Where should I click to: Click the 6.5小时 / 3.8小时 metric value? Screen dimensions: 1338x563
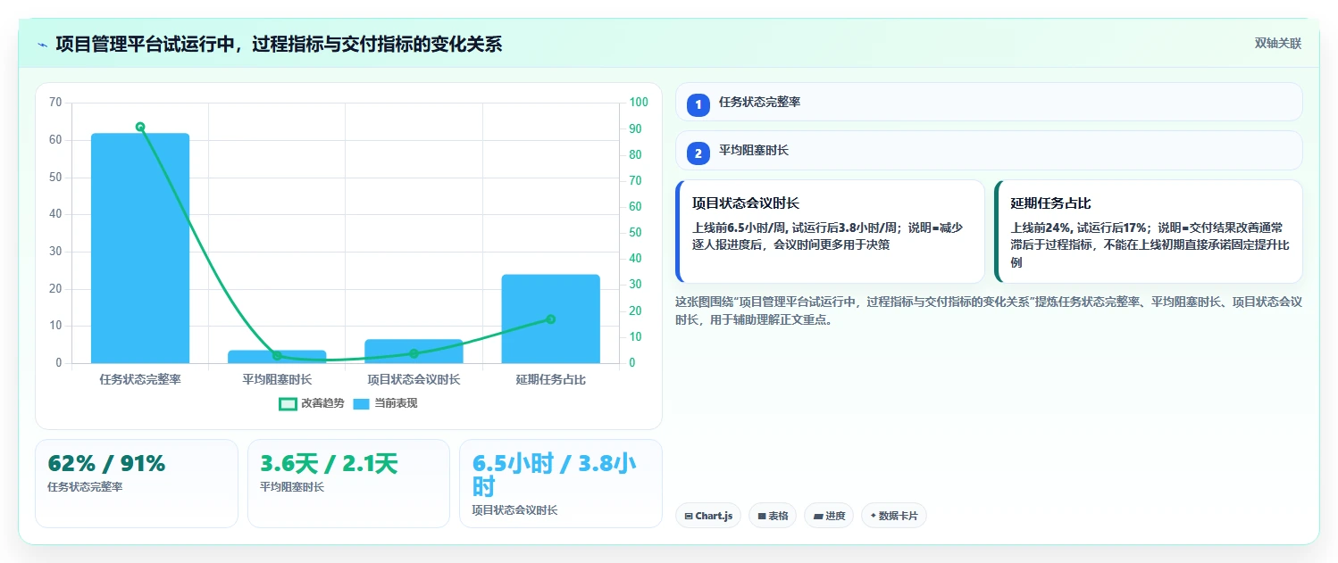coord(554,475)
